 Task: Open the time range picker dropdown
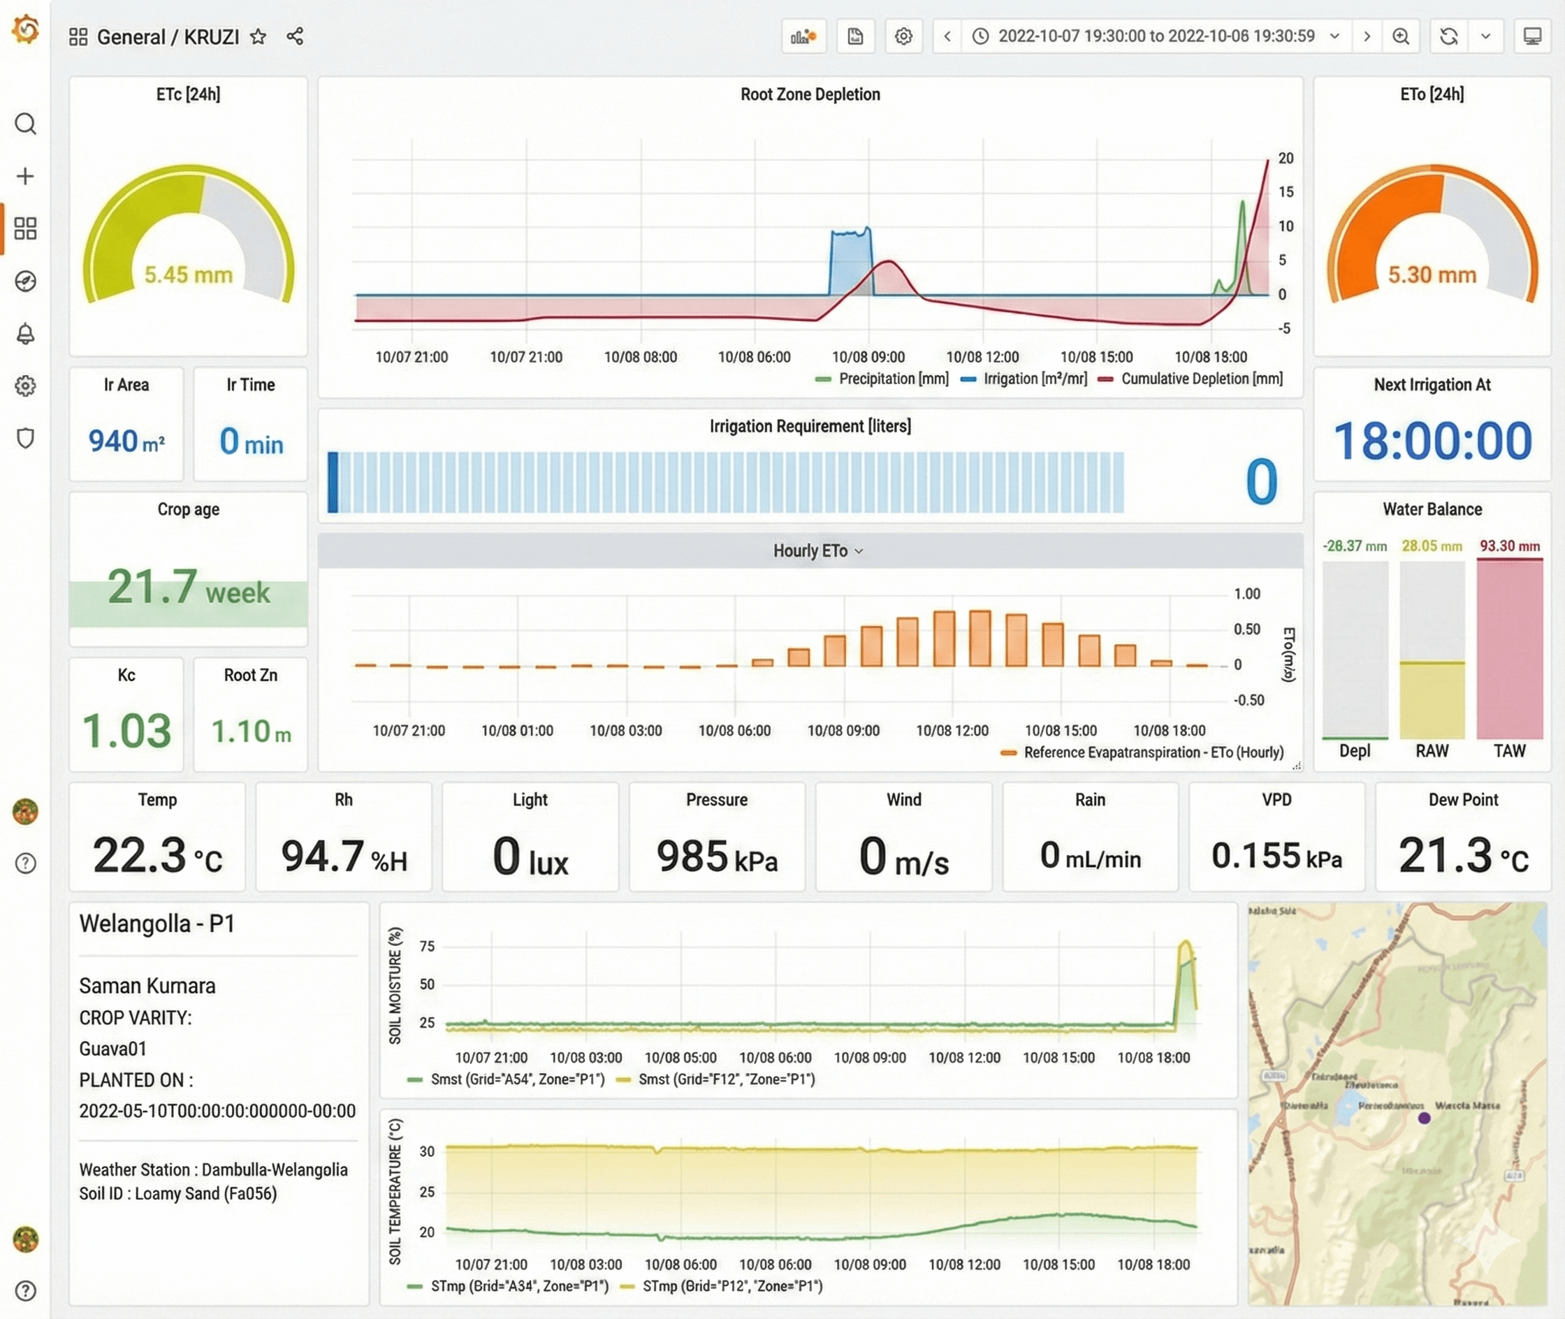(x=1156, y=36)
